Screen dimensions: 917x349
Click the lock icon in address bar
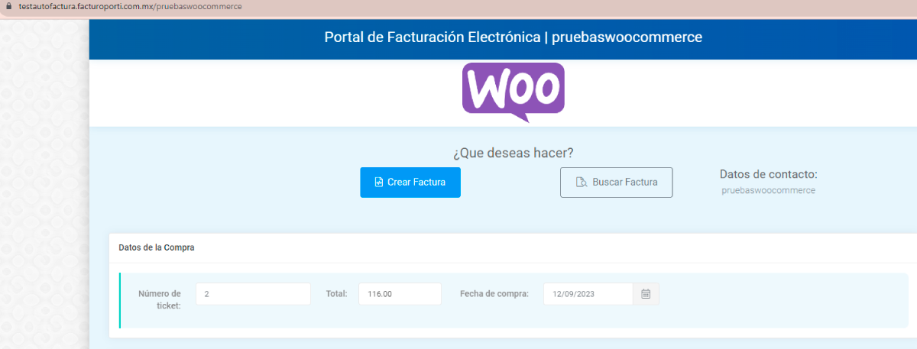(8, 6)
